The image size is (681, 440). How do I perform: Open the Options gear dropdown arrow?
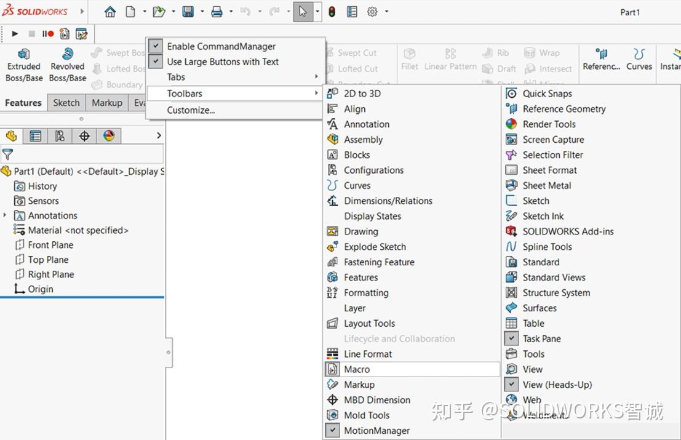[x=387, y=12]
